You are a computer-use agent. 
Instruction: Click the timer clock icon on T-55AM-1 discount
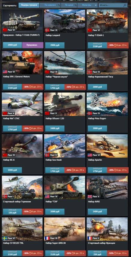click(x=115, y=45)
